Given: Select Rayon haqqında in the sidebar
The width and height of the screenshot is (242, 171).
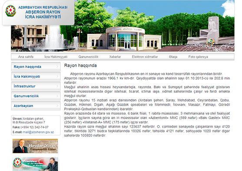Looking at the screenshot, I should coord(36,67).
